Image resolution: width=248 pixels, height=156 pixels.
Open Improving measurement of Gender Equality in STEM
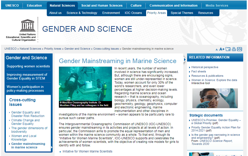click(x=27, y=76)
